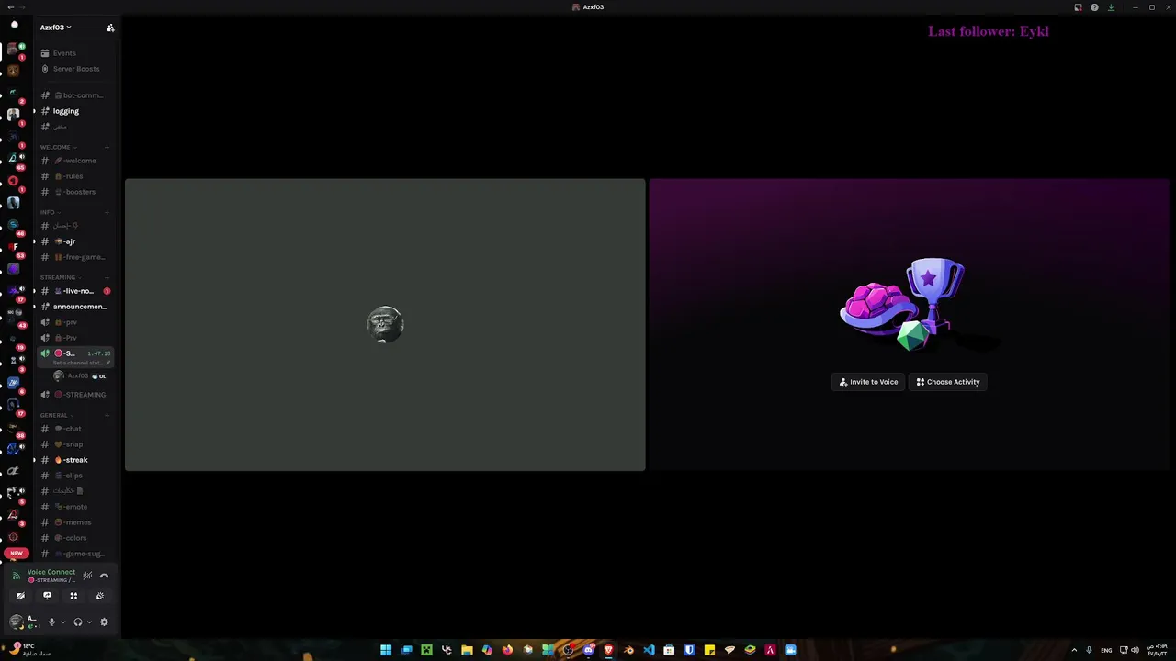This screenshot has height=661, width=1176.
Task: Show hidden system tray icons
Action: (1074, 650)
